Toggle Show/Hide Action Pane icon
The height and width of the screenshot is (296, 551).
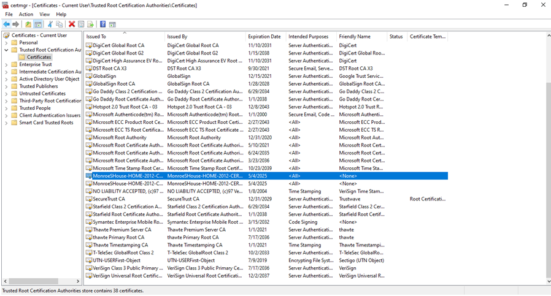pos(112,25)
